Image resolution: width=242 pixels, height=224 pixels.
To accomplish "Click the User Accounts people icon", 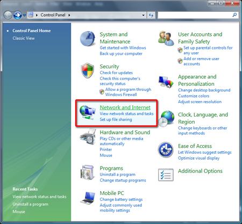I will point(166,38).
